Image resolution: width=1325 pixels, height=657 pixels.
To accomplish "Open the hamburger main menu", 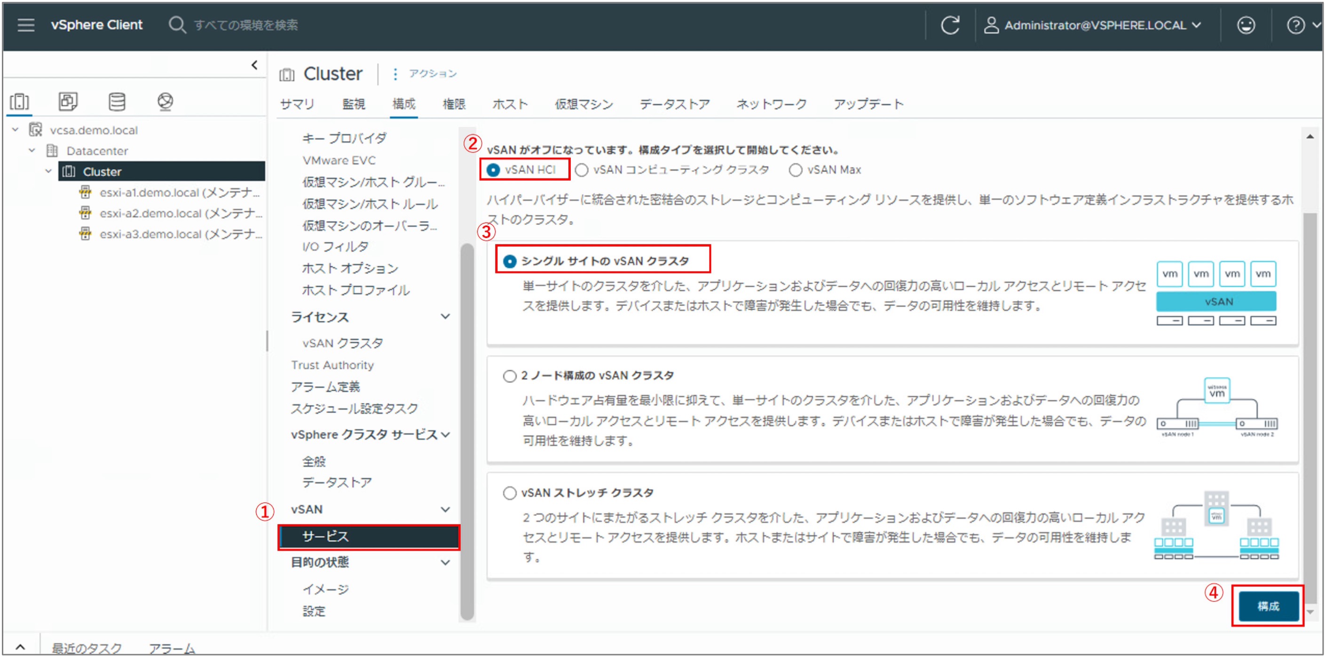I will 26,25.
